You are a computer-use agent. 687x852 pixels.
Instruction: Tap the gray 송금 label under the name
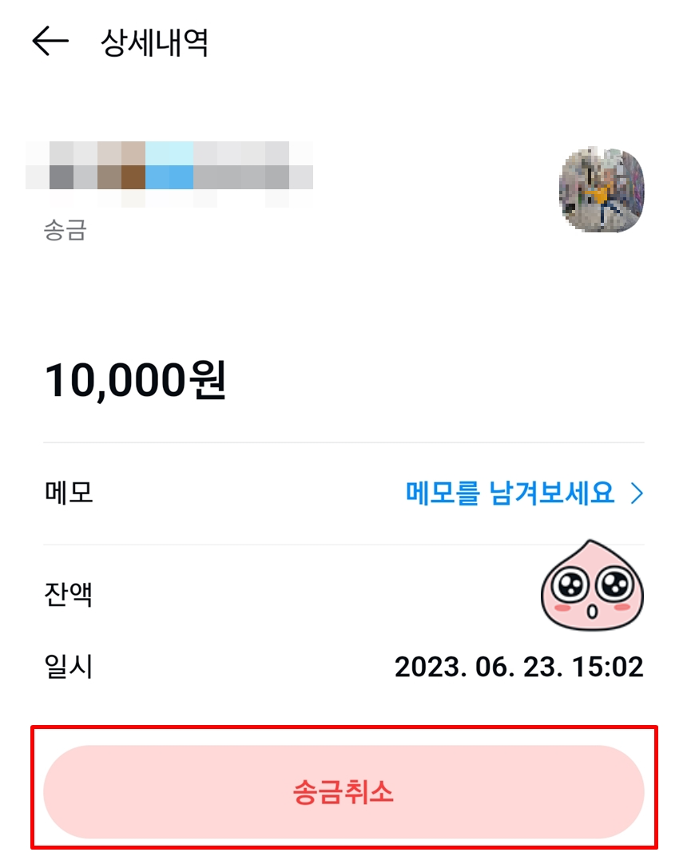coord(66,230)
